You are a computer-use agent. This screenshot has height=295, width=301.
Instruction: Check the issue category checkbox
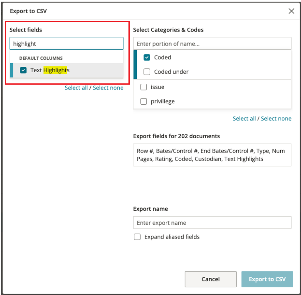coord(143,87)
